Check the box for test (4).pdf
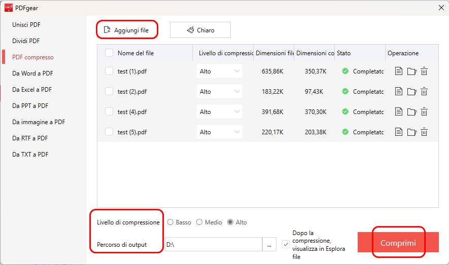 [x=109, y=112]
